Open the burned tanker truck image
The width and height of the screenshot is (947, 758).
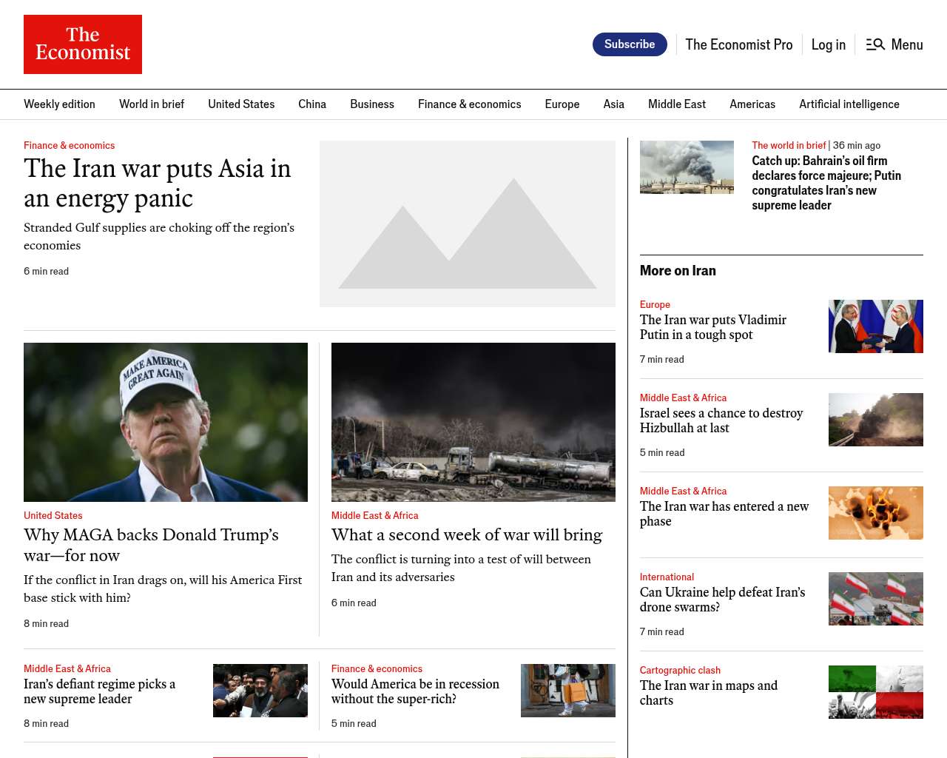[x=473, y=422]
